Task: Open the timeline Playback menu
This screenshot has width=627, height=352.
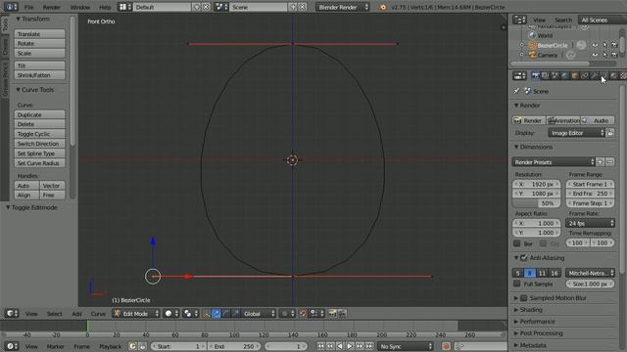Action: pos(111,346)
